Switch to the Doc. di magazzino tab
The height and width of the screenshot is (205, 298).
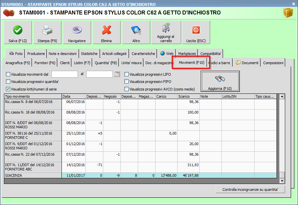click(x=159, y=63)
